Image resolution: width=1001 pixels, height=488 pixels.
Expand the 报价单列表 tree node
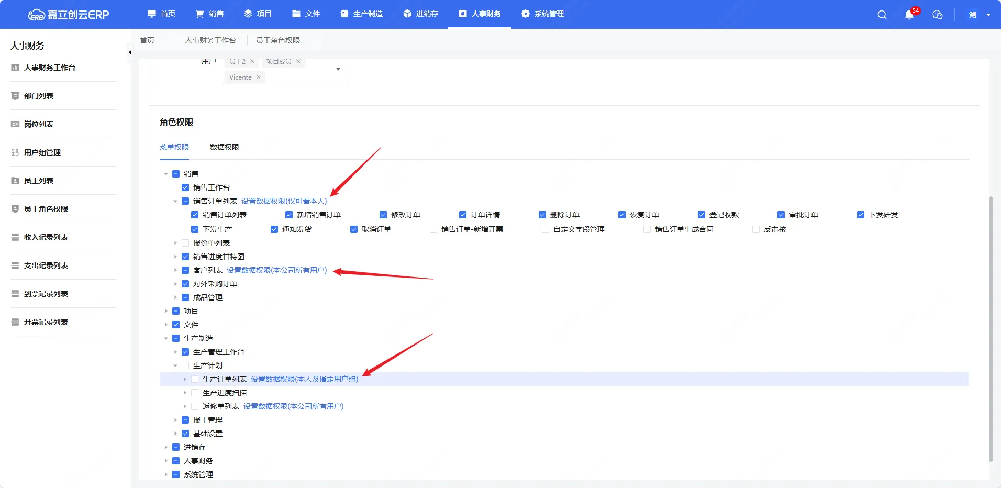(175, 243)
